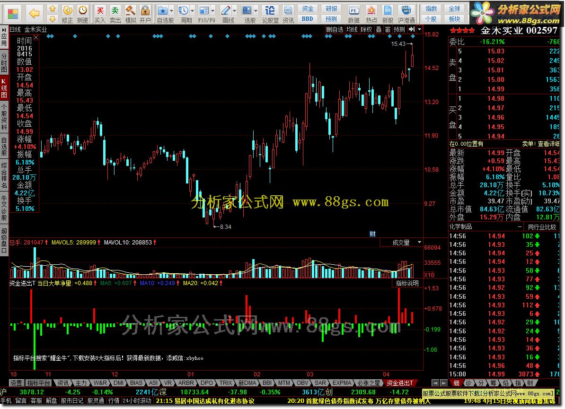Toggle 窗 multi-window mode

coord(388,29)
